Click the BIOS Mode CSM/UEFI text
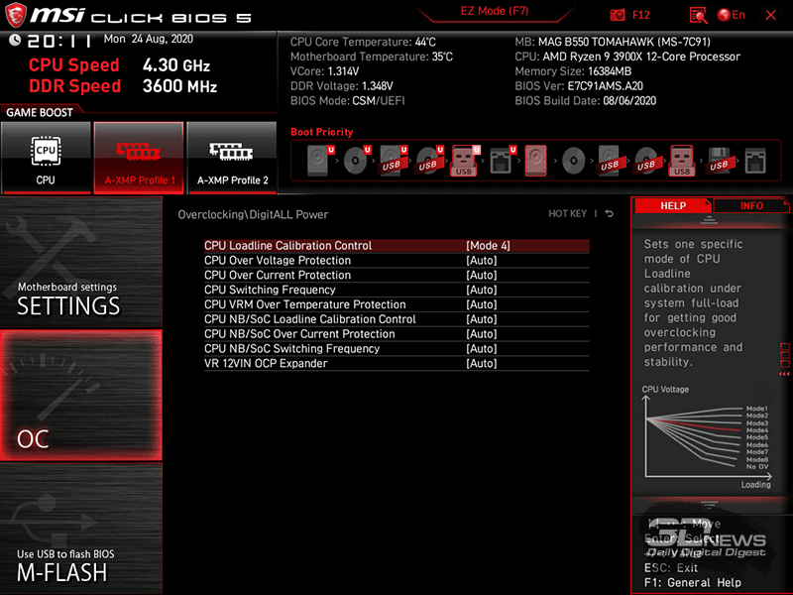 348,101
